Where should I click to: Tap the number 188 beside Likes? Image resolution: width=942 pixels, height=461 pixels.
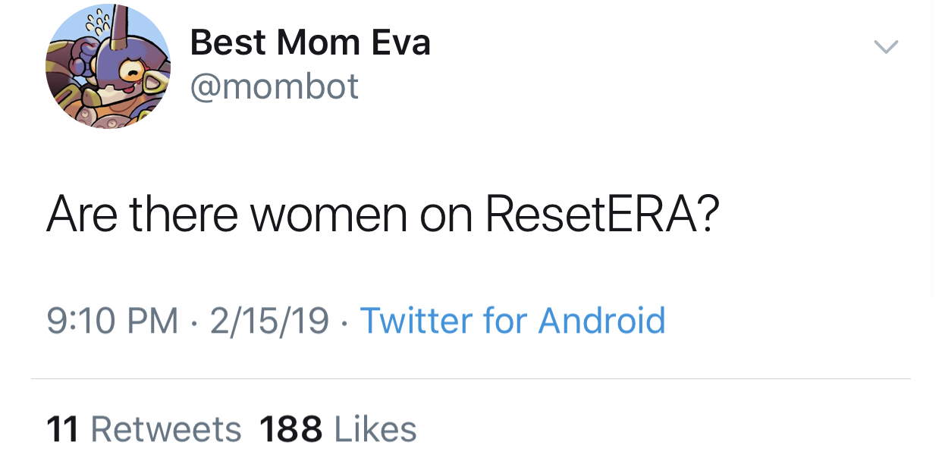pyautogui.click(x=291, y=429)
